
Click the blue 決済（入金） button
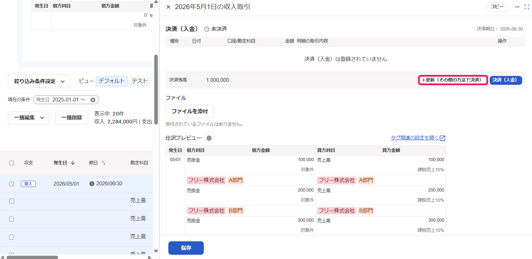(506, 80)
